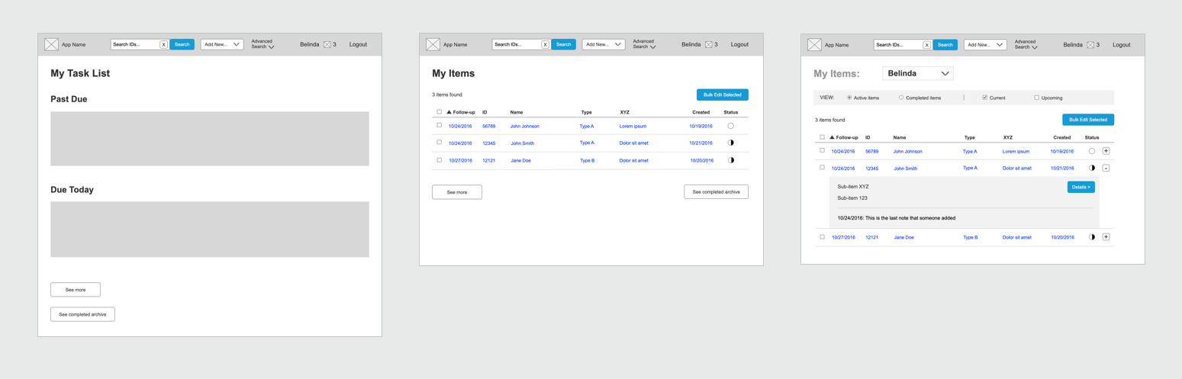This screenshot has width=1182, height=379.
Task: Click the Due Today placeholder box
Action: click(x=210, y=230)
